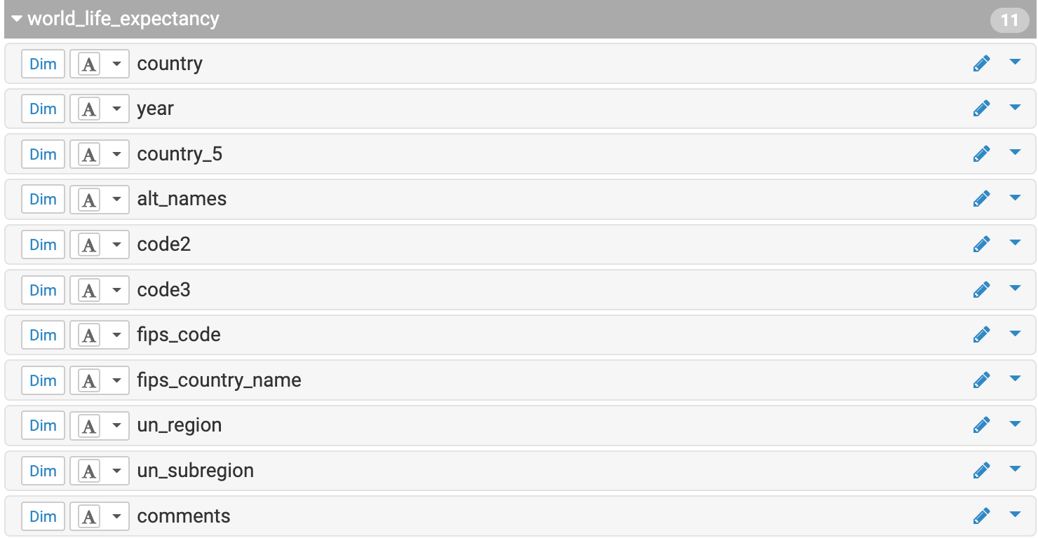Collapse the world_life_expectancy table section
This screenshot has width=1038, height=538.
(x=17, y=19)
